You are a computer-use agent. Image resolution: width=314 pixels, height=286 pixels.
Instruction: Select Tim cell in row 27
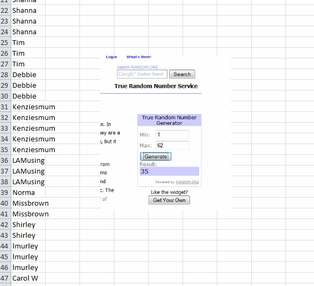(x=28, y=64)
